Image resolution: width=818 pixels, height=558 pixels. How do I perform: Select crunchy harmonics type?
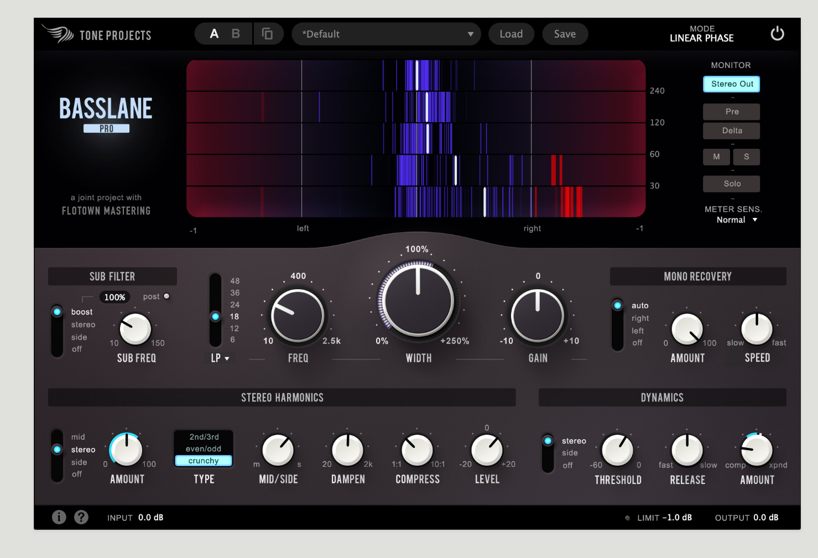click(204, 461)
